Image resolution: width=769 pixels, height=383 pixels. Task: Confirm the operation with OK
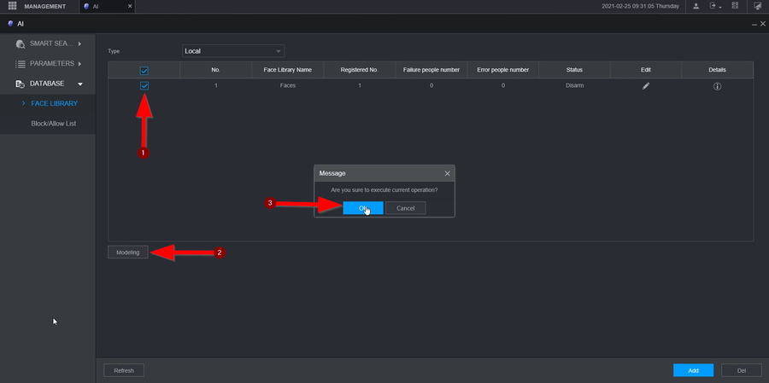[363, 208]
